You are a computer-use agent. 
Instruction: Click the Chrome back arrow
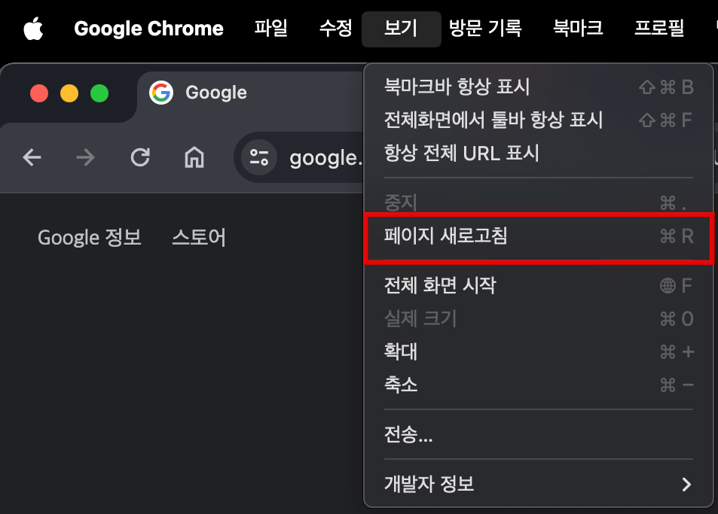point(32,157)
